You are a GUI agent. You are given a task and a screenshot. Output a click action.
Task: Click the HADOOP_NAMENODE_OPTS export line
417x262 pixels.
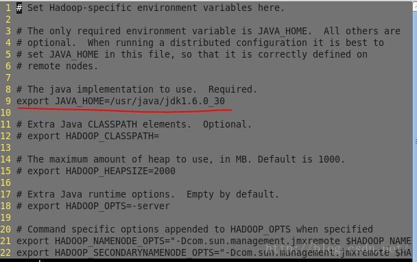click(214, 241)
